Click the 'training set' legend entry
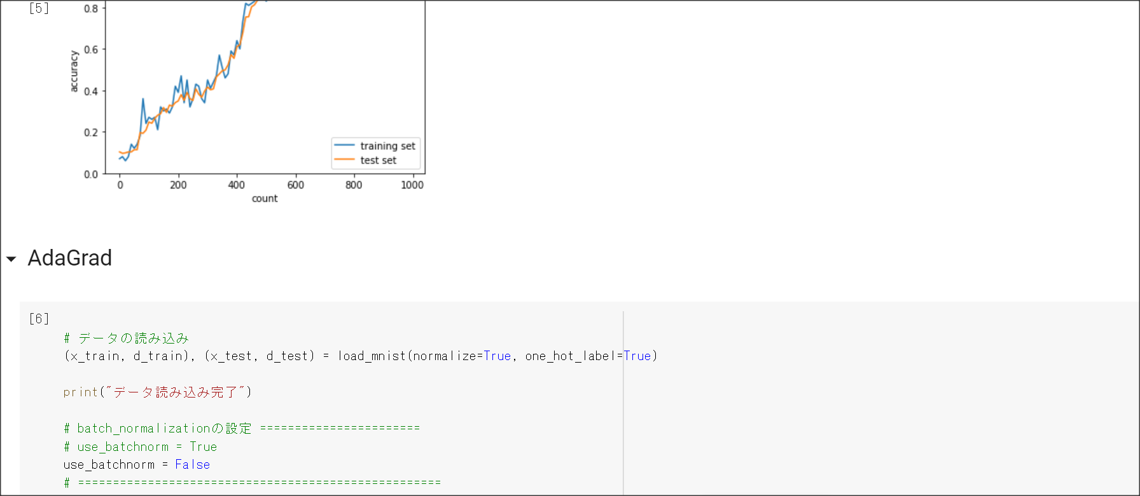1140x496 pixels. pos(375,146)
